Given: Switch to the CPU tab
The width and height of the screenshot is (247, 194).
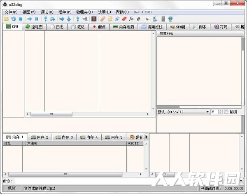Looking at the screenshot, I should (x=12, y=26).
